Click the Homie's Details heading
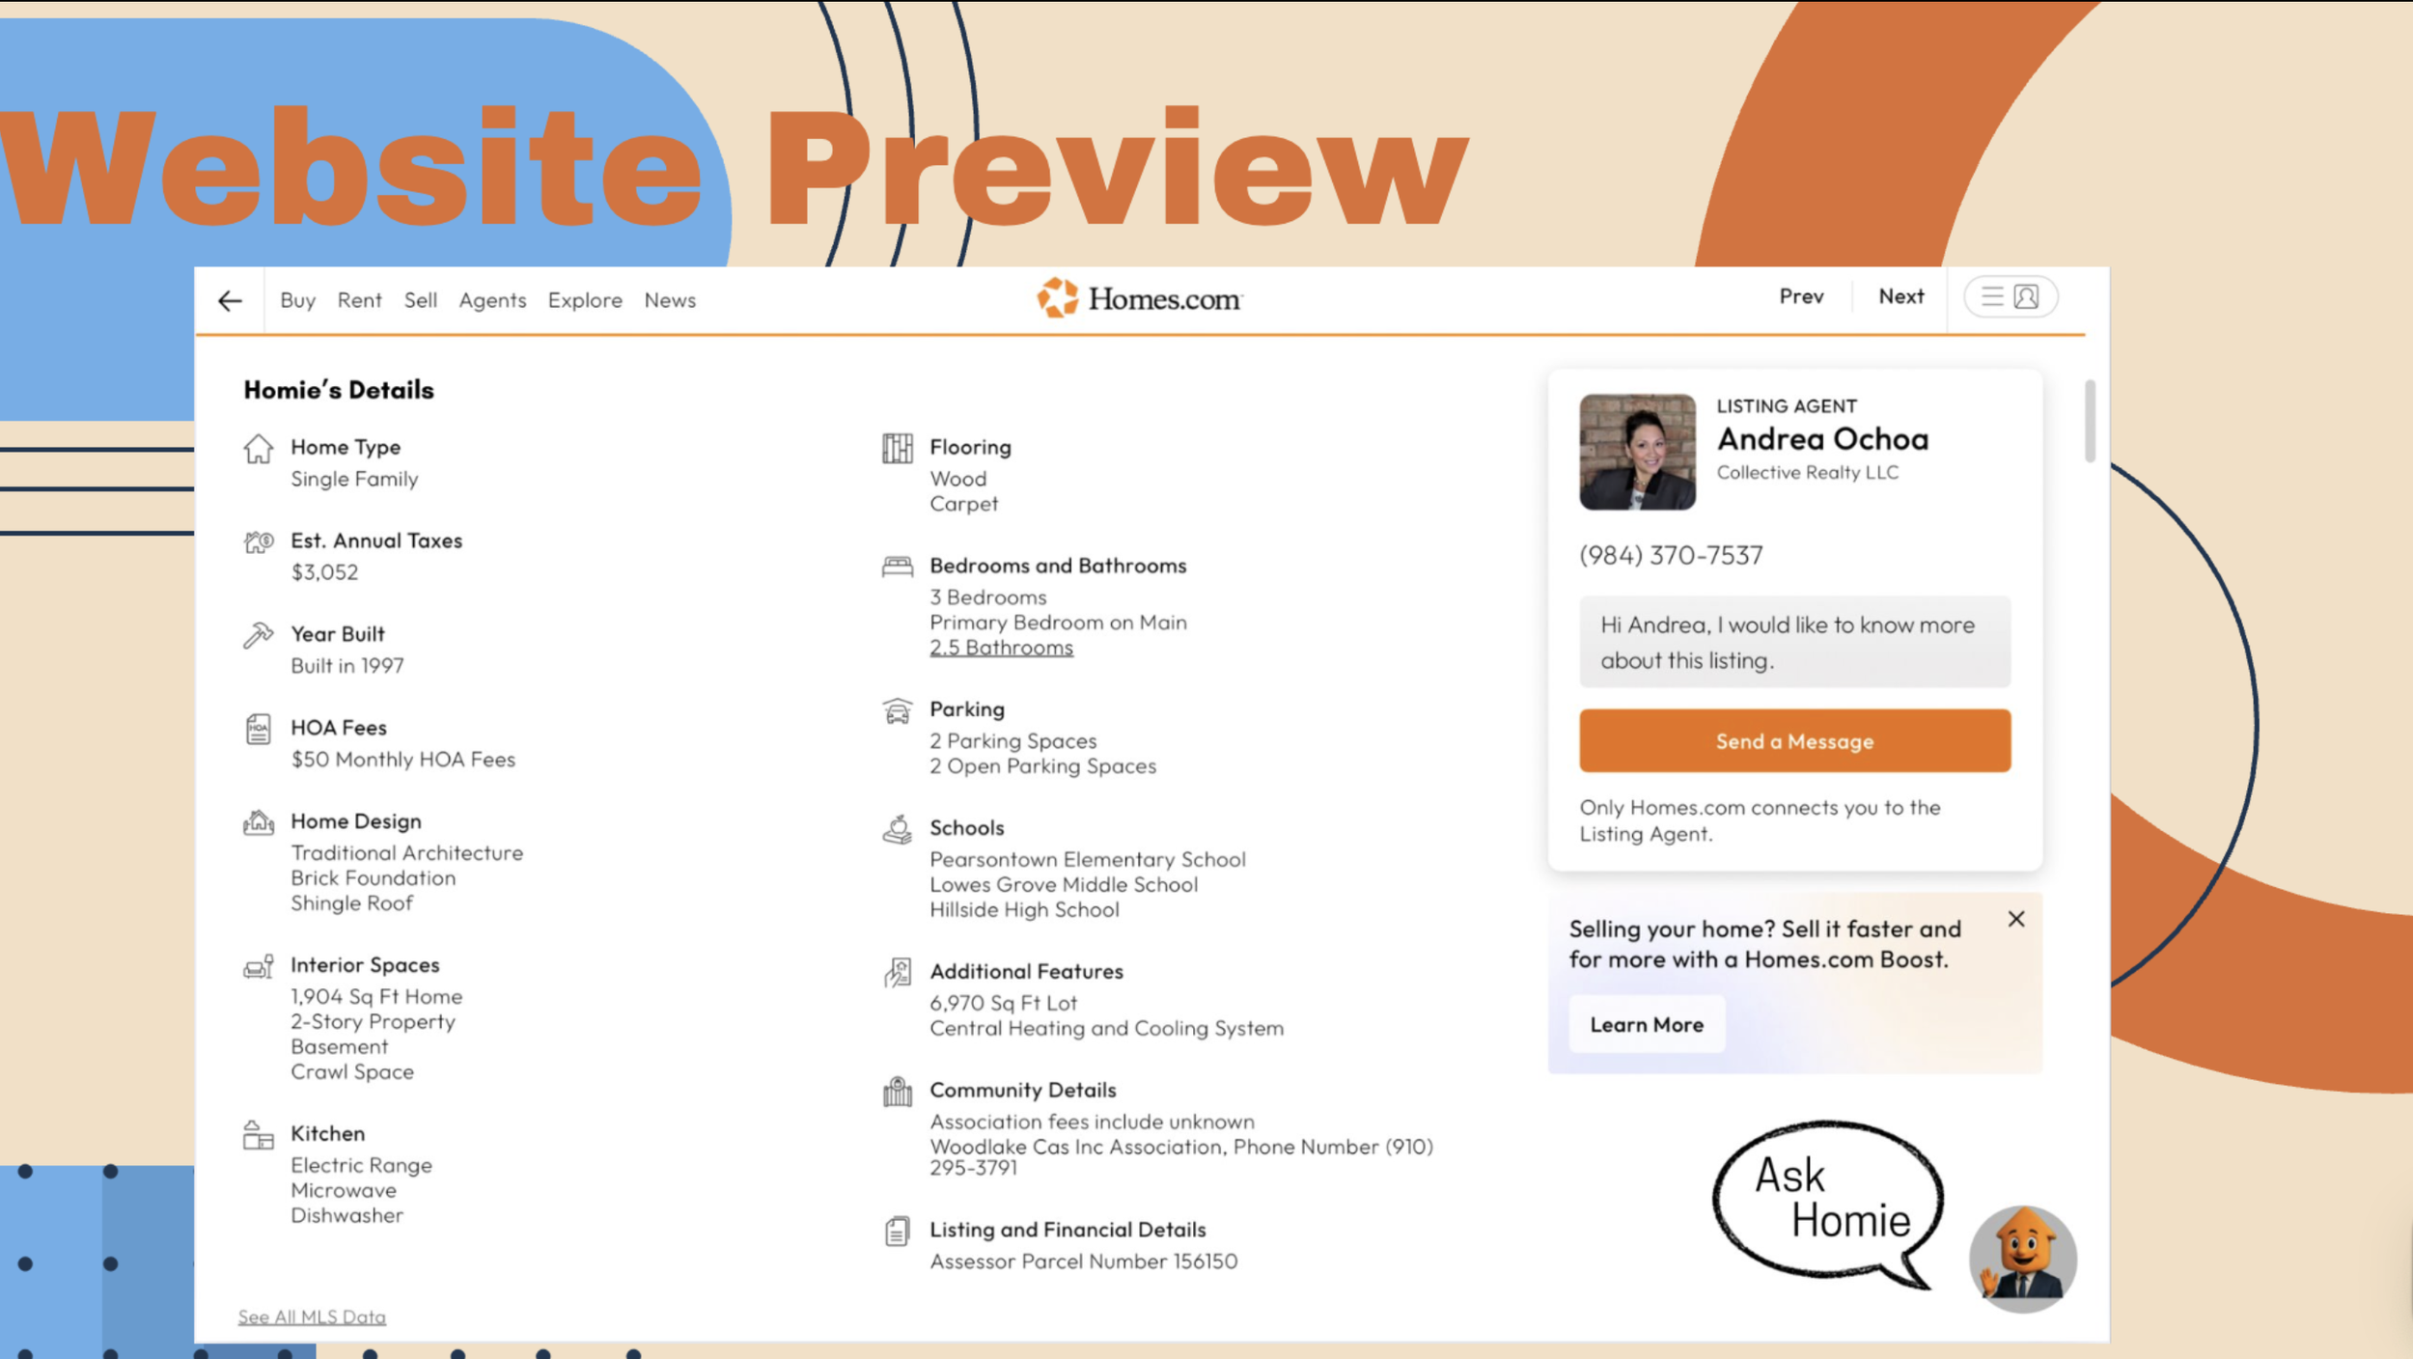Image resolution: width=2413 pixels, height=1359 pixels. coord(339,390)
